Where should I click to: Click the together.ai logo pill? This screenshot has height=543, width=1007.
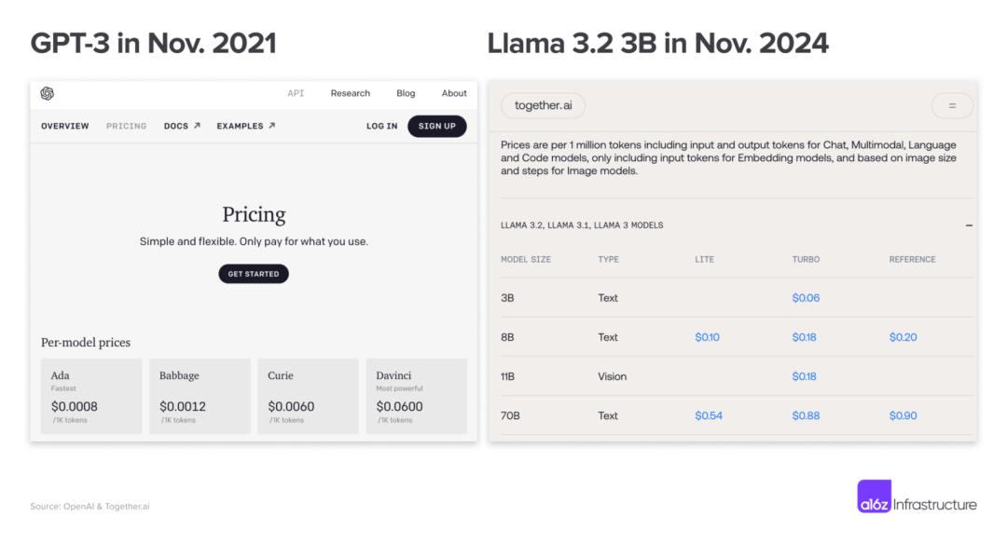(544, 106)
